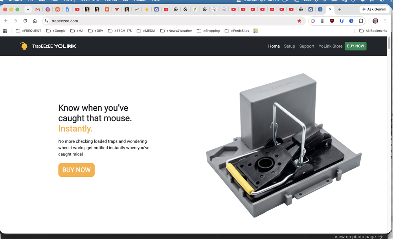Click 'View on photo page' link below window
The image size is (393, 239).
click(x=358, y=237)
